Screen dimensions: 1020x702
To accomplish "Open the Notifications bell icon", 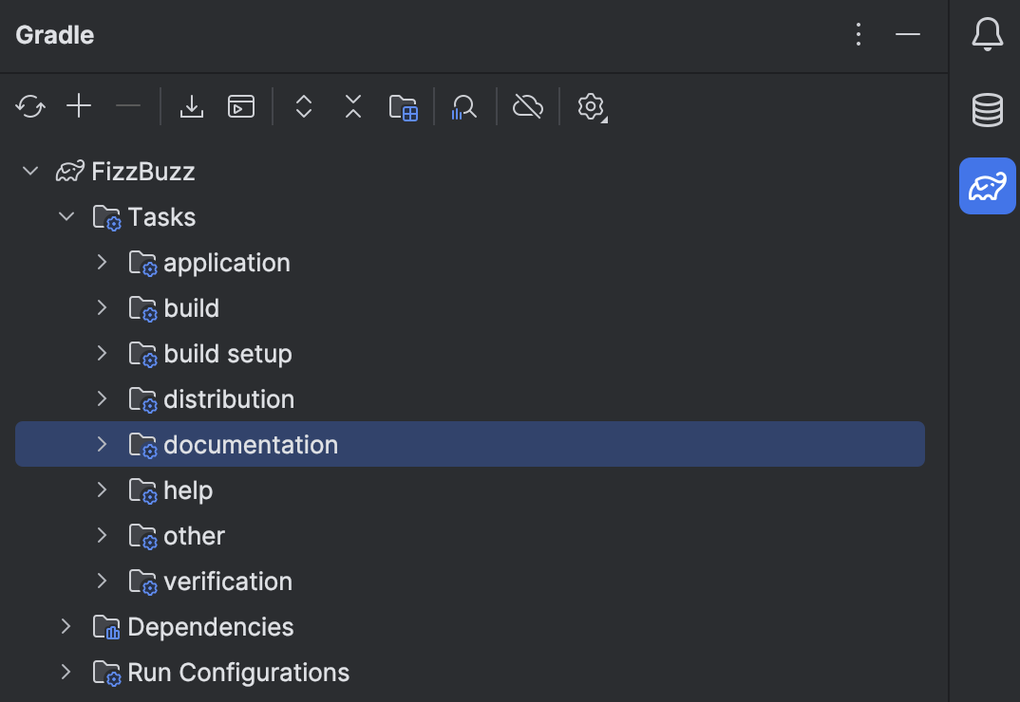I will [x=987, y=34].
